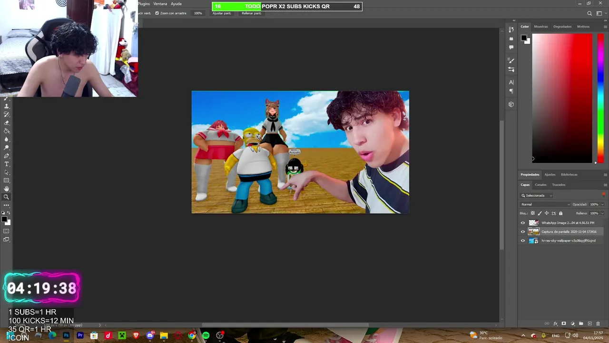Open the Ventana menu
The image size is (609, 343).
point(160,4)
